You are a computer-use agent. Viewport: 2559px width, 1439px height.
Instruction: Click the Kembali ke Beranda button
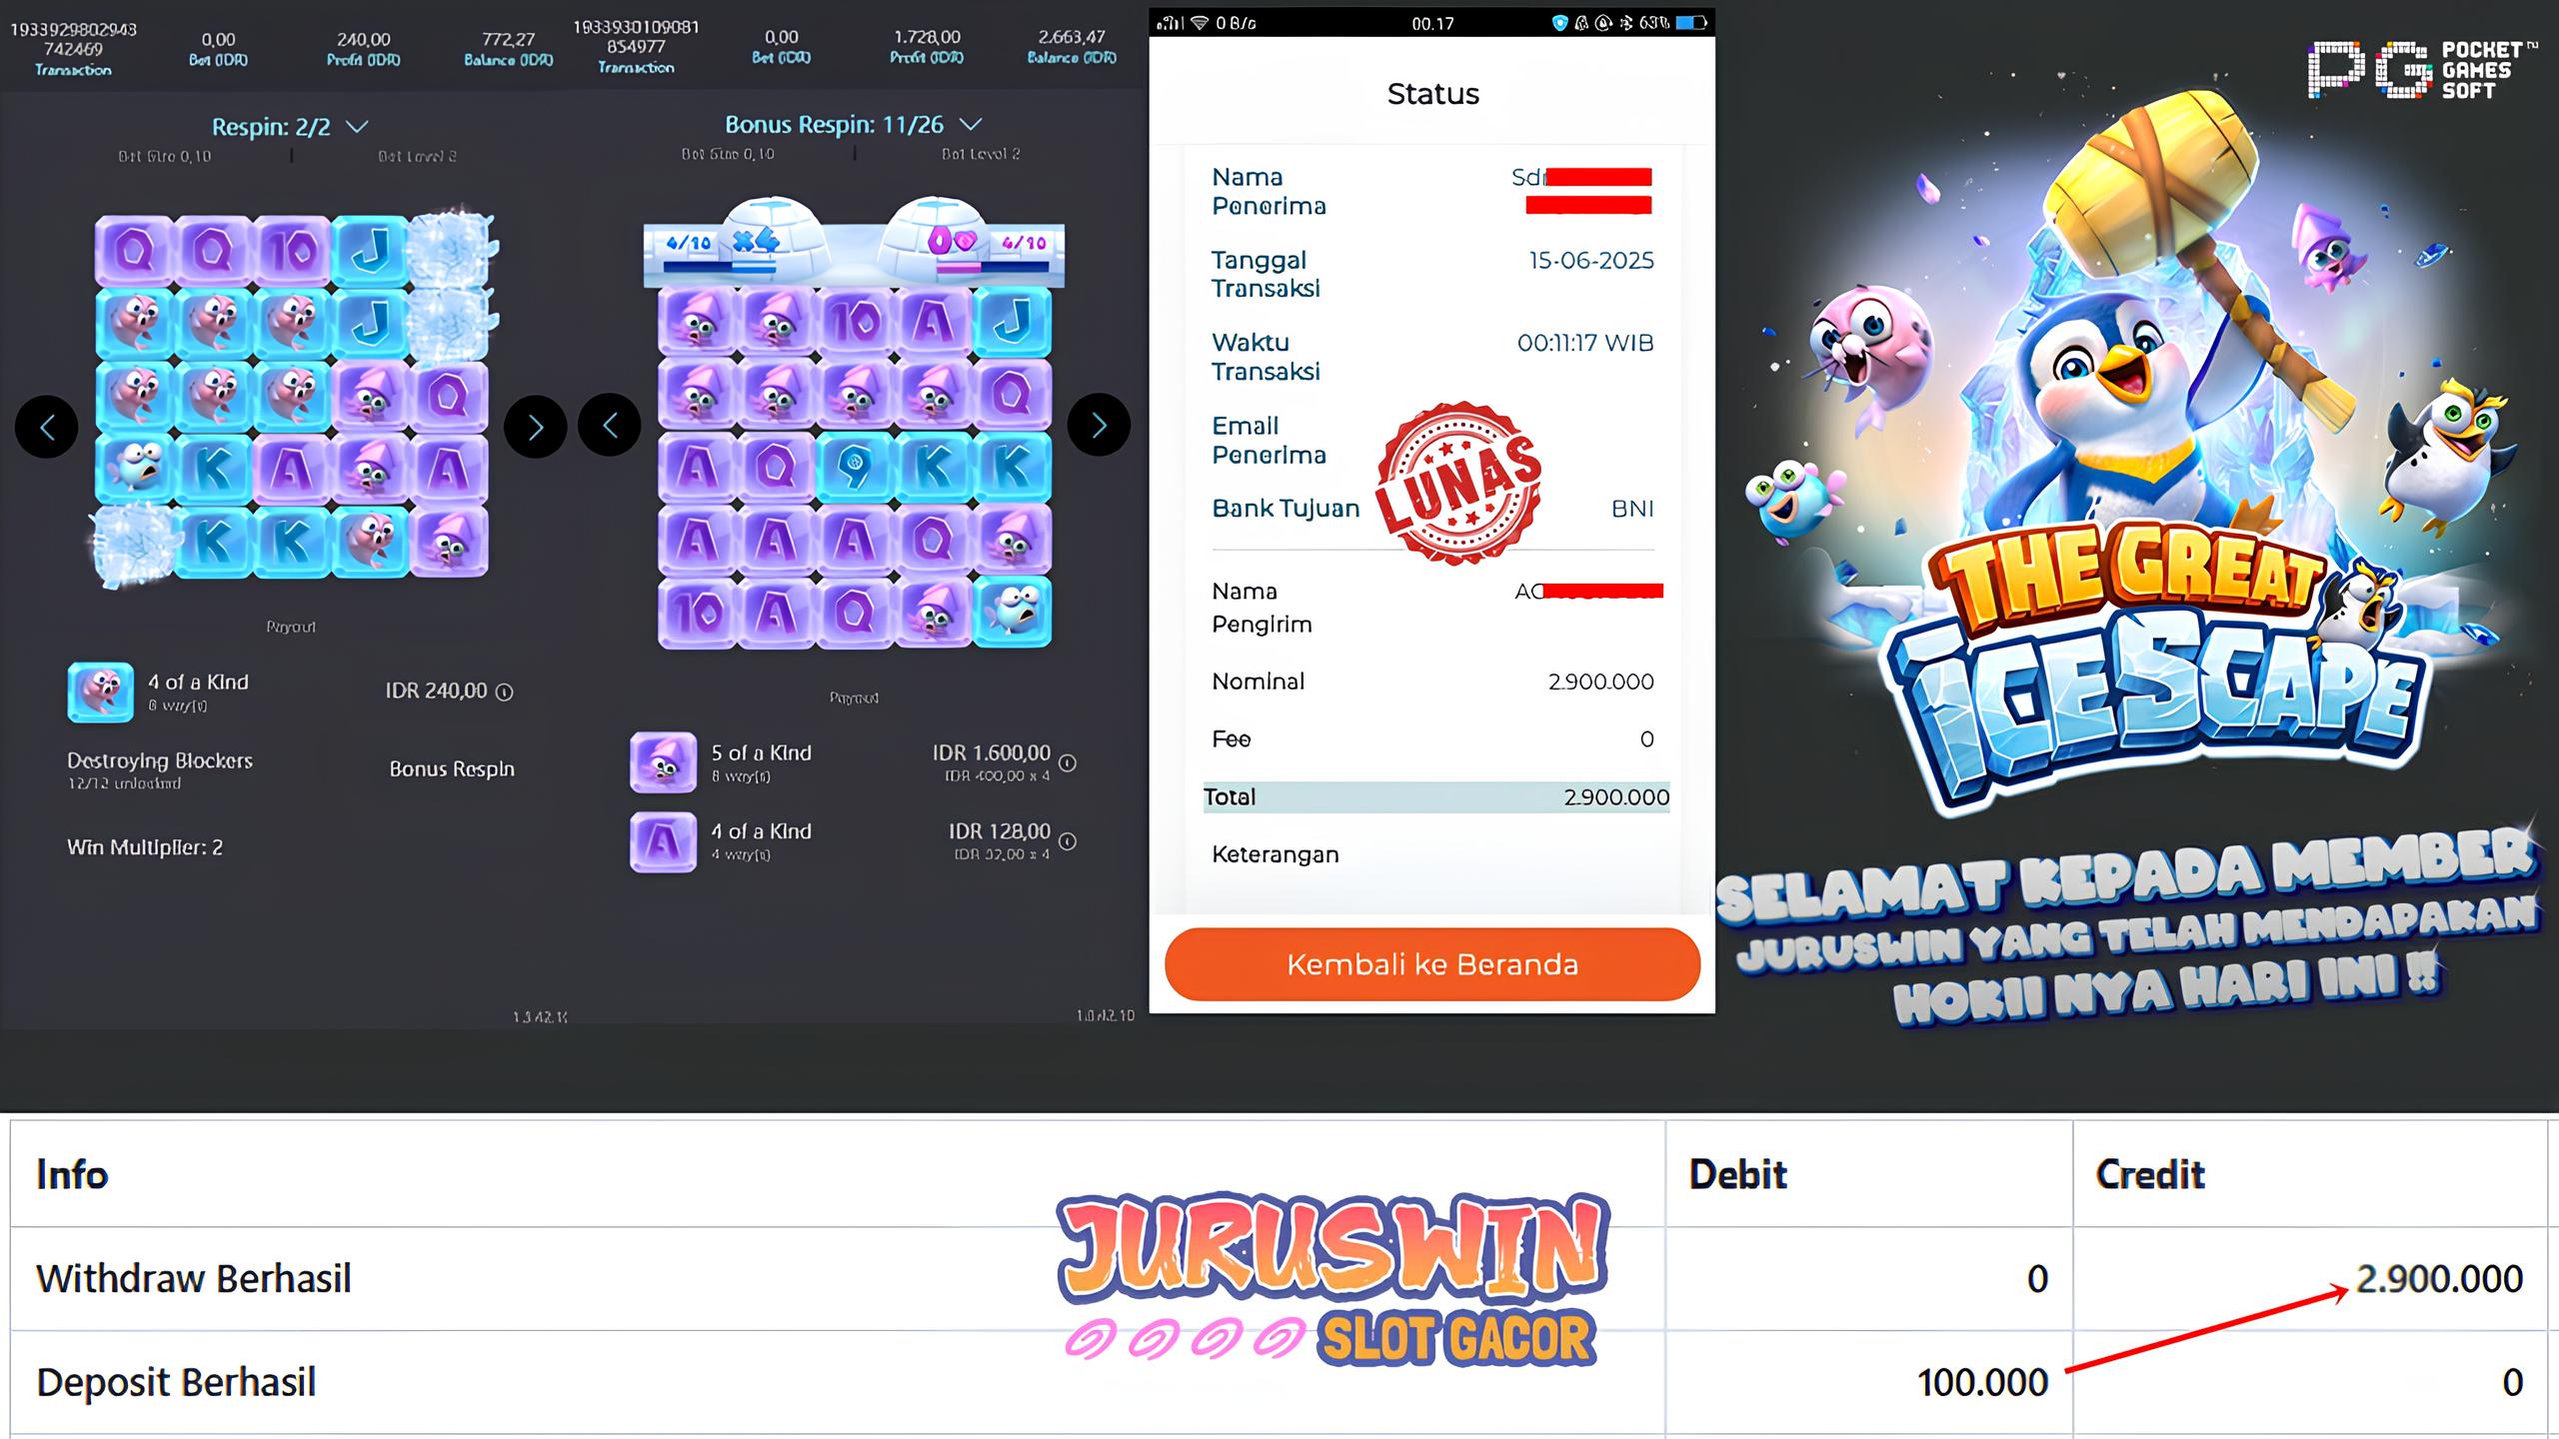coord(1432,964)
